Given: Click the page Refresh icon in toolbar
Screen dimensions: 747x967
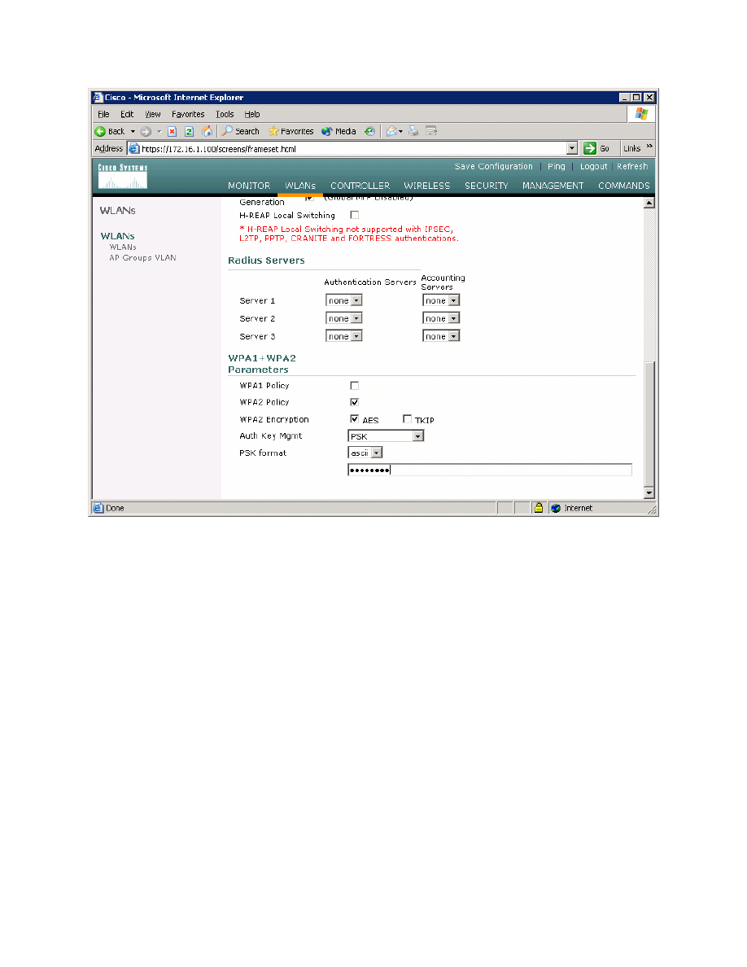Looking at the screenshot, I should point(189,131).
